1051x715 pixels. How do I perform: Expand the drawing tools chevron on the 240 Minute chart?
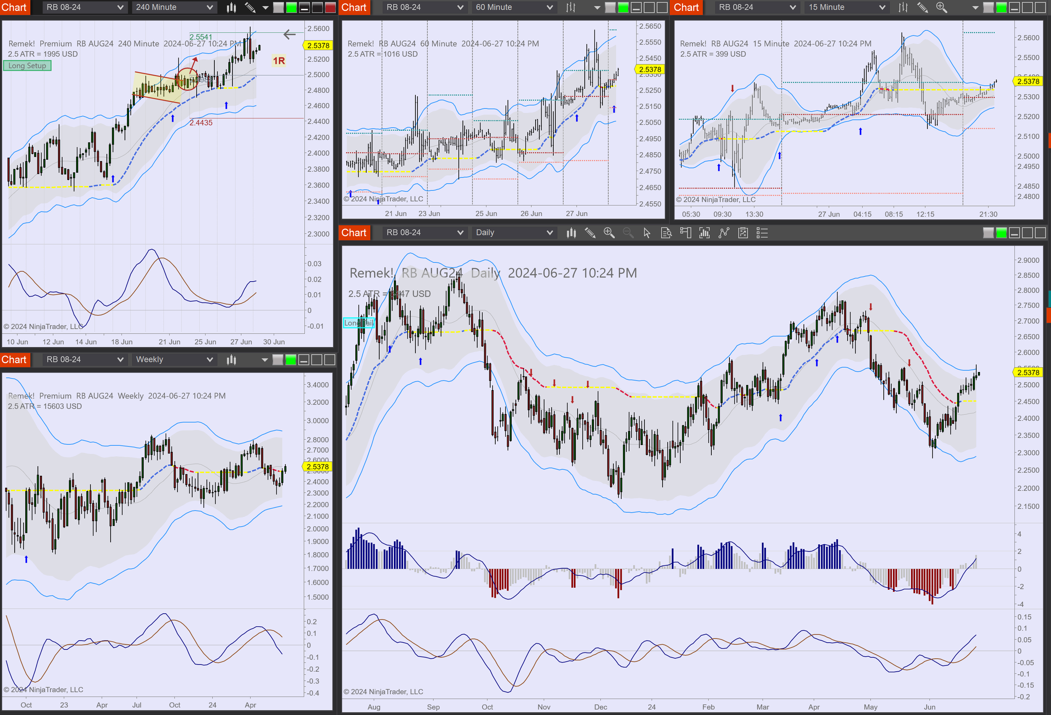(x=265, y=7)
